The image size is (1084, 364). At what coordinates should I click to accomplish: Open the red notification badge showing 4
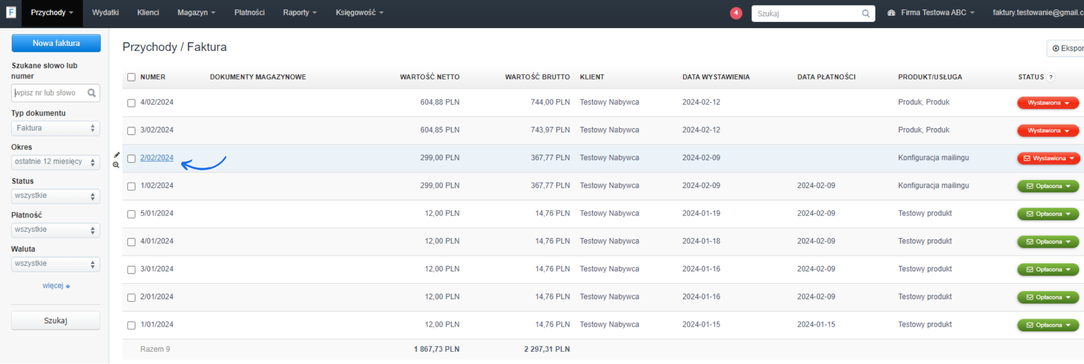point(736,13)
